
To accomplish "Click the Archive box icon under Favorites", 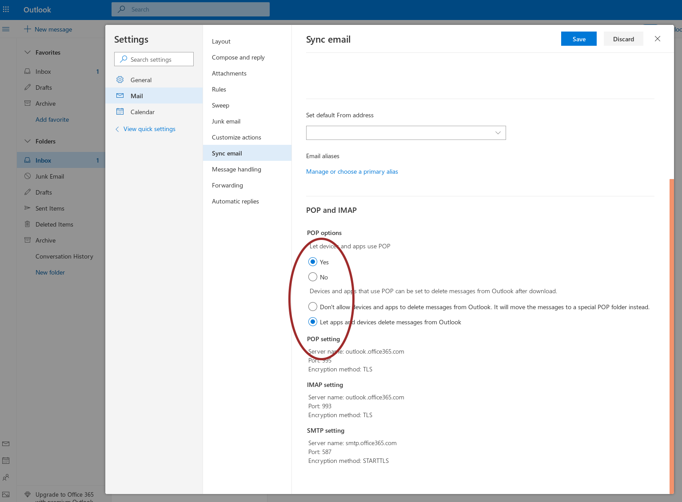I will point(28,103).
